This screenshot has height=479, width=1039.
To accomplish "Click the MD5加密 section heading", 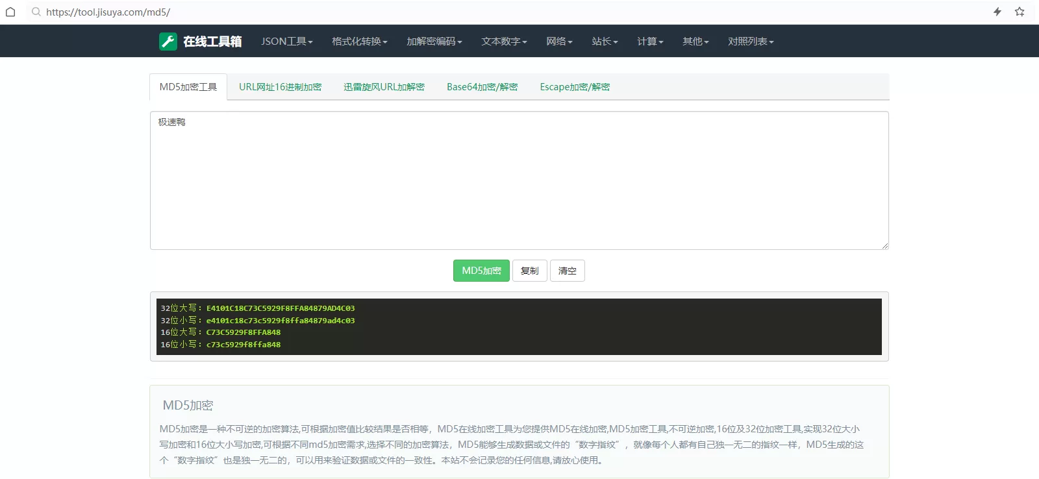I will (x=188, y=406).
